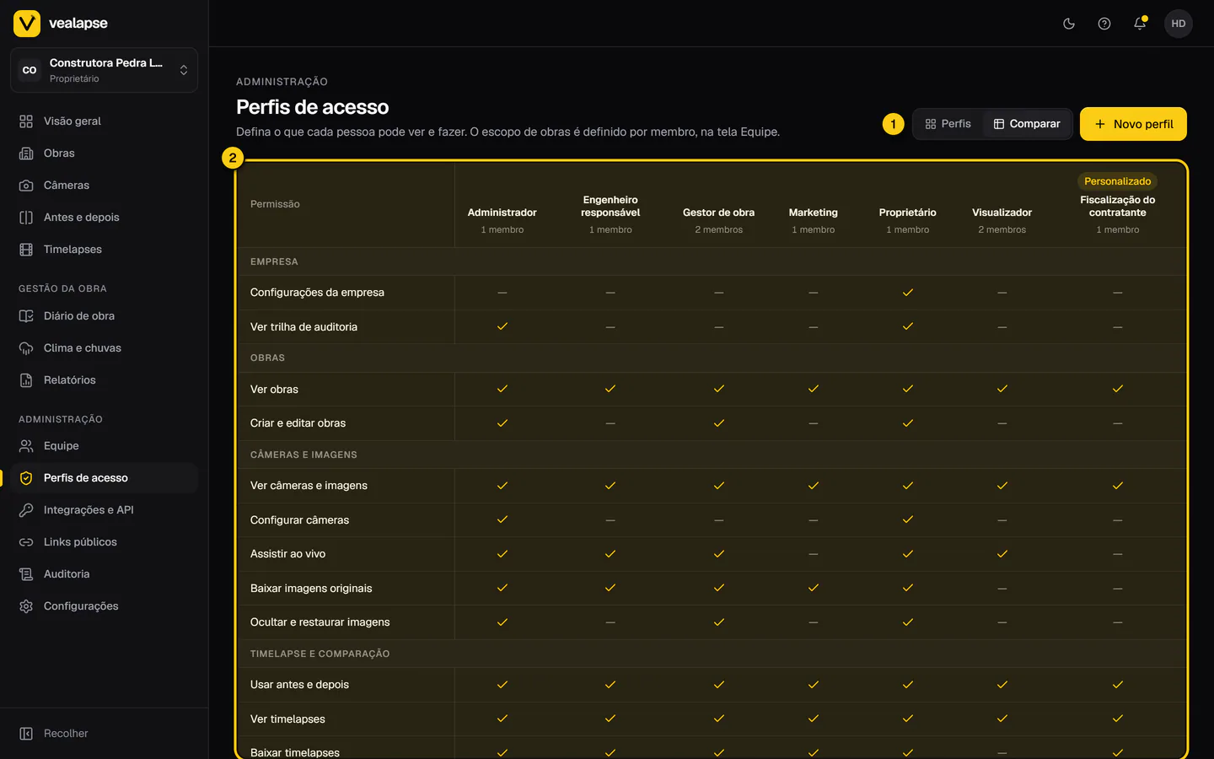Image resolution: width=1214 pixels, height=759 pixels.
Task: Click the Ver trilha de auditoria row label
Action: [x=303, y=327]
